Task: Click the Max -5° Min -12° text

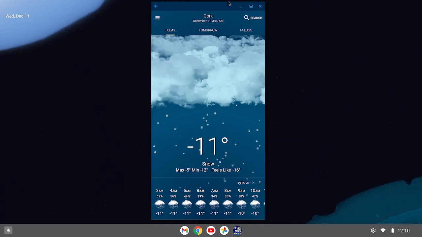Action: point(192,170)
